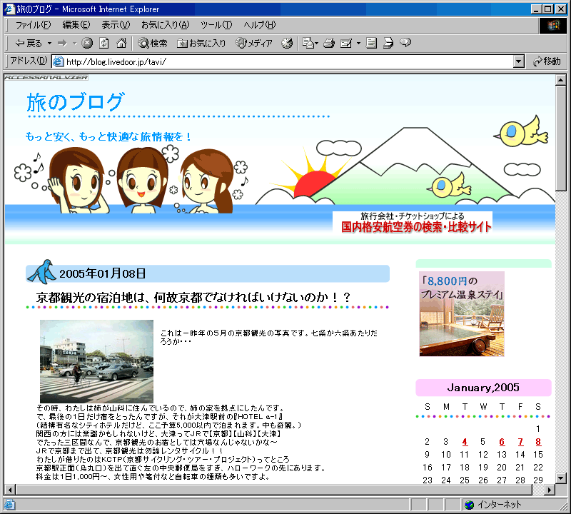Click the 2005年01月08日 date heading
The image size is (571, 514).
click(x=102, y=273)
